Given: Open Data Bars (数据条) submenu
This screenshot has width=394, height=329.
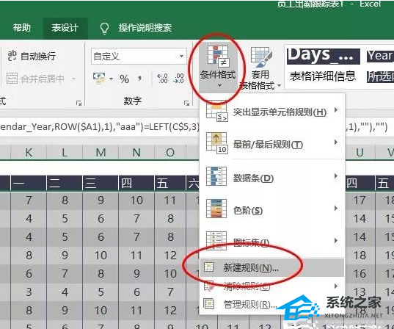Looking at the screenshot, I should 272,177.
